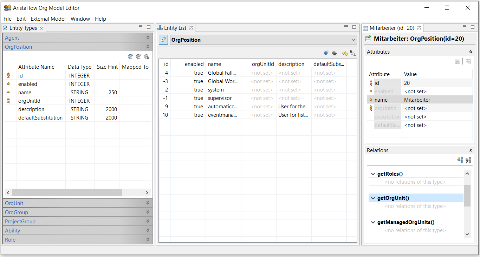This screenshot has height=257, width=480.
Task: Click the orgUnitId column header in Entity List
Action: click(x=259, y=64)
